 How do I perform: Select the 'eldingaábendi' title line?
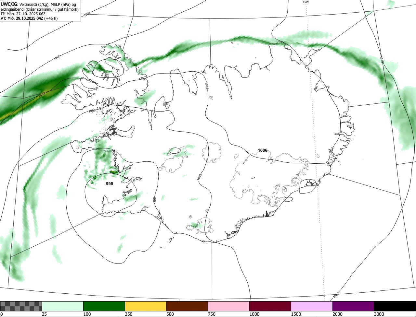39,9
